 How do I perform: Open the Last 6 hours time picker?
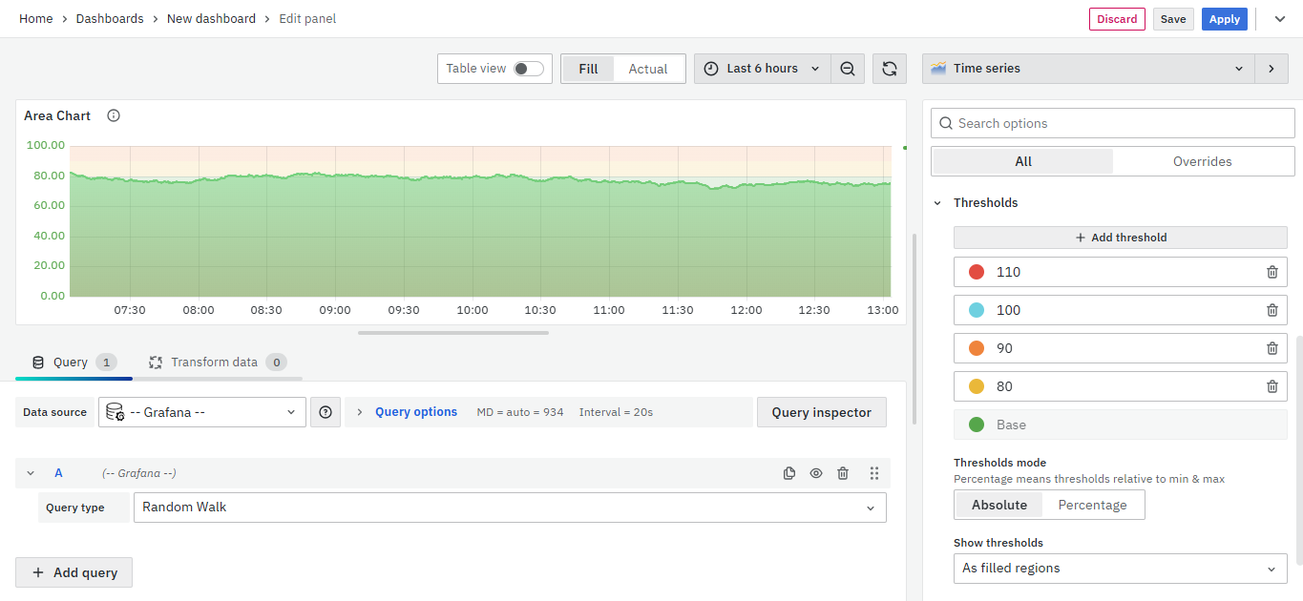point(762,69)
